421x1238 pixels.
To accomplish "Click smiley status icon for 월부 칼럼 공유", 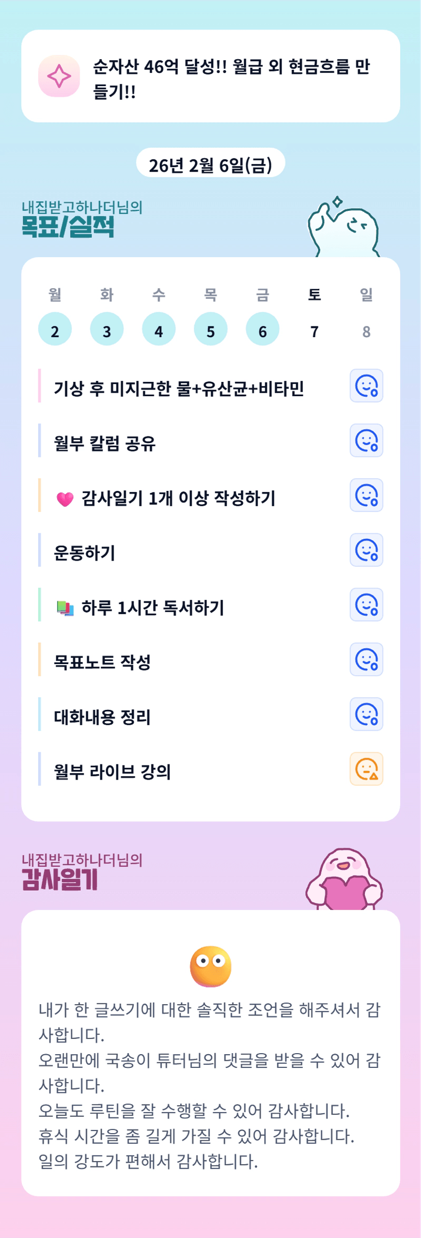I will point(366,441).
